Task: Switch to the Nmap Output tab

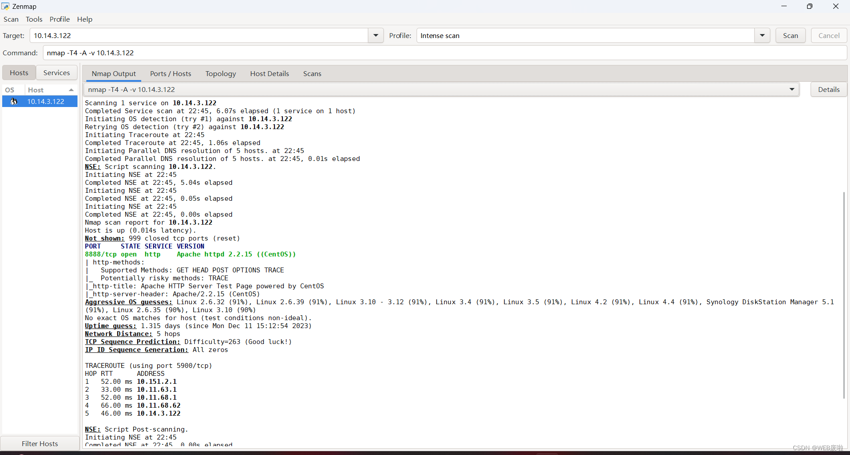Action: point(114,74)
